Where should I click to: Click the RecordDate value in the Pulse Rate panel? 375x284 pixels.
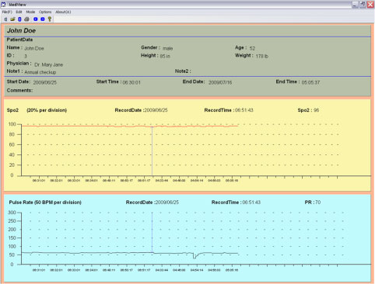click(x=167, y=203)
